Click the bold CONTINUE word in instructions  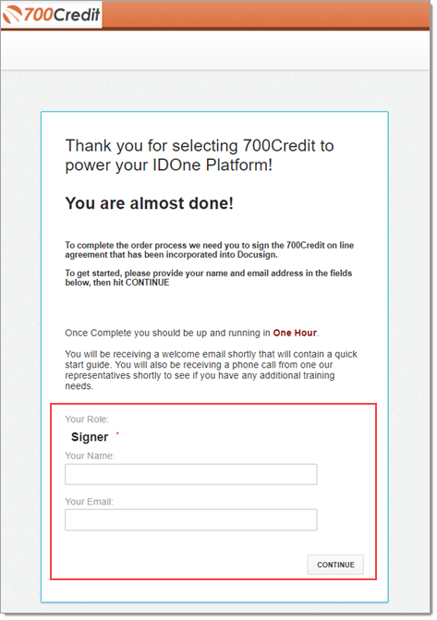point(147,283)
